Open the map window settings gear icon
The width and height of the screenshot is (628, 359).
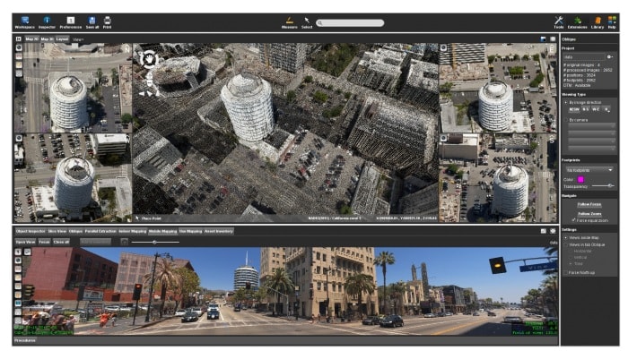click(x=553, y=39)
